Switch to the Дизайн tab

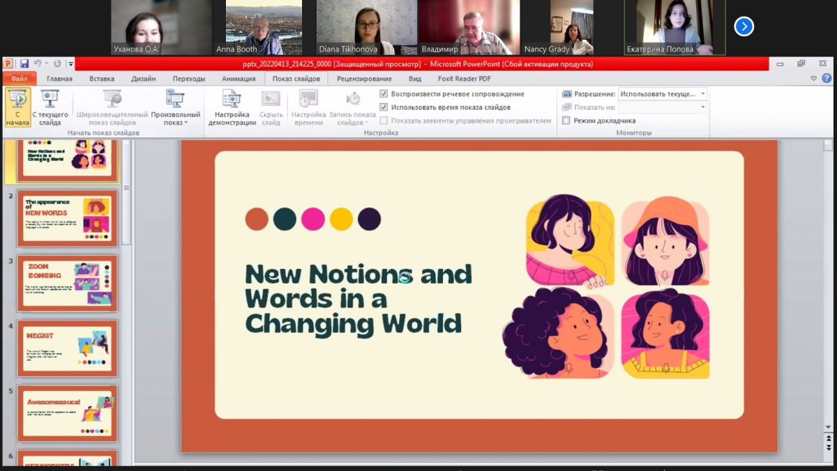click(x=144, y=79)
